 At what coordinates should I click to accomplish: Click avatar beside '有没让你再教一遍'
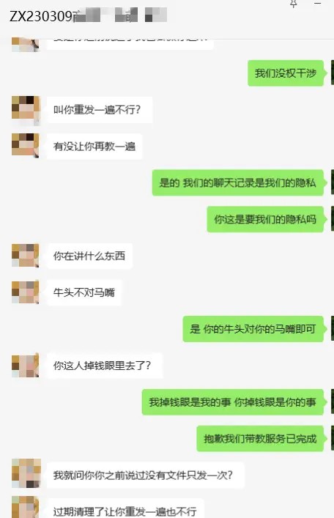(x=26, y=146)
